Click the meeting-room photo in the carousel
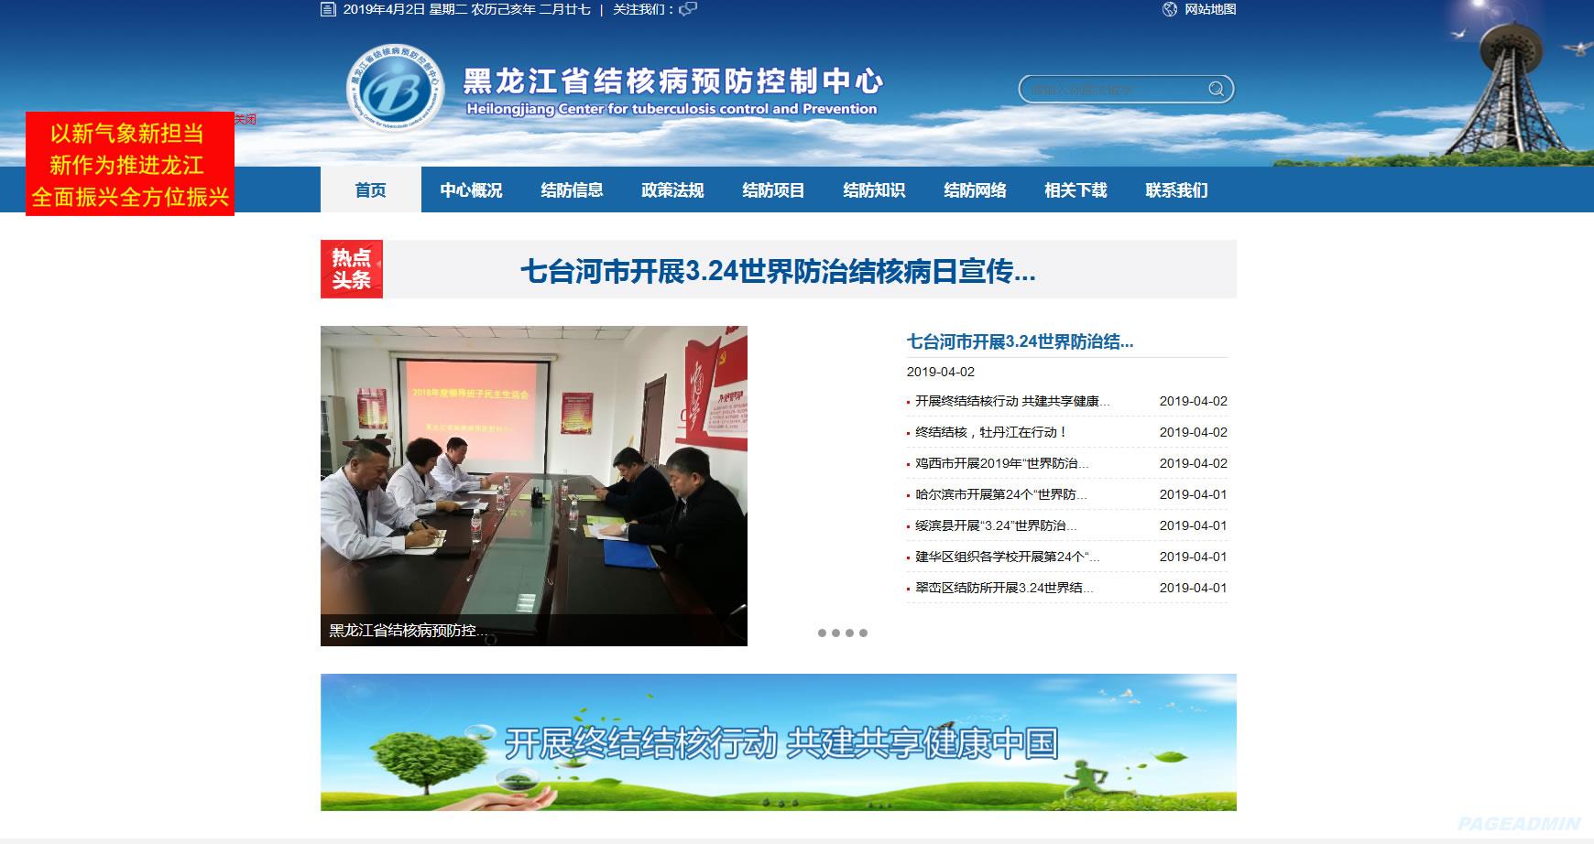 pos(536,485)
